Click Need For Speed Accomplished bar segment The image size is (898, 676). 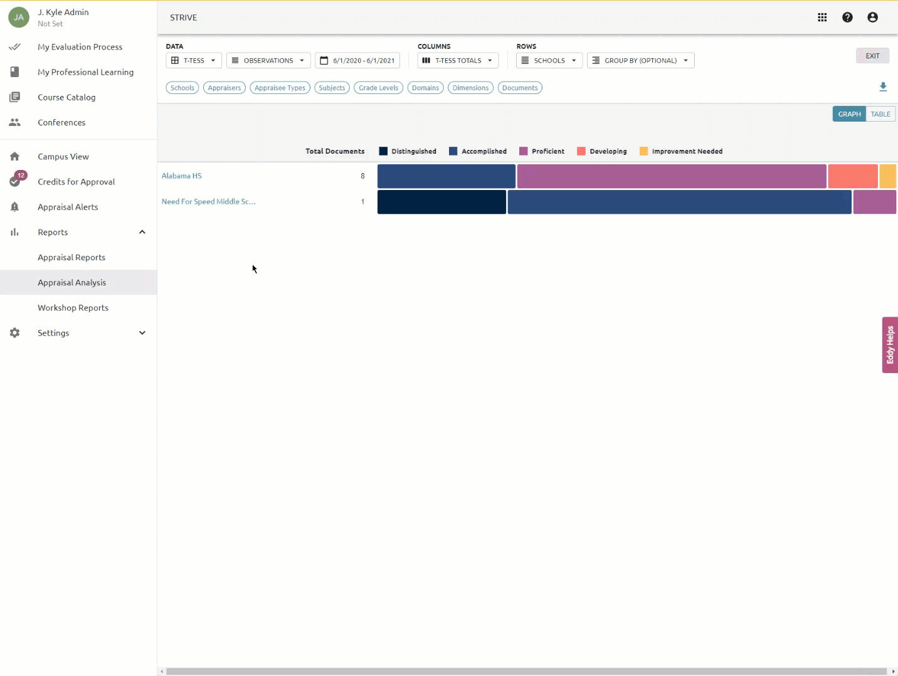[x=680, y=202]
